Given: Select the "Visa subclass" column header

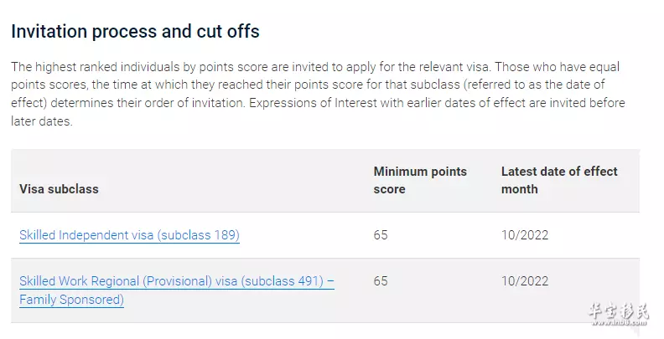Looking at the screenshot, I should pyautogui.click(x=59, y=189).
